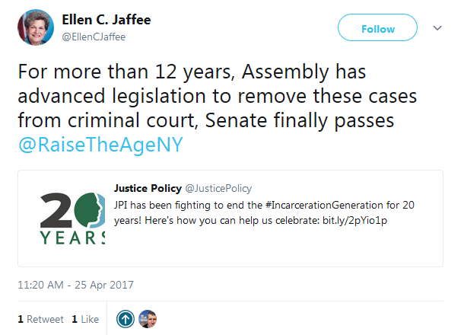Image resolution: width=464 pixels, height=335 pixels.
Task: Open the first liker avatar with arrow icon
Action: point(126,319)
